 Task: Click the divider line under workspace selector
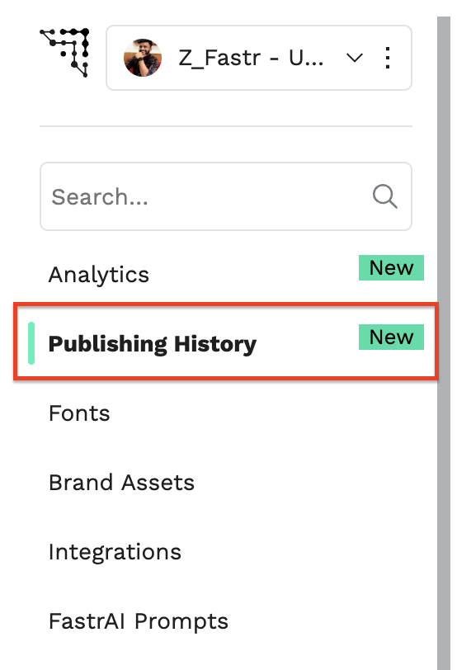[x=226, y=126]
